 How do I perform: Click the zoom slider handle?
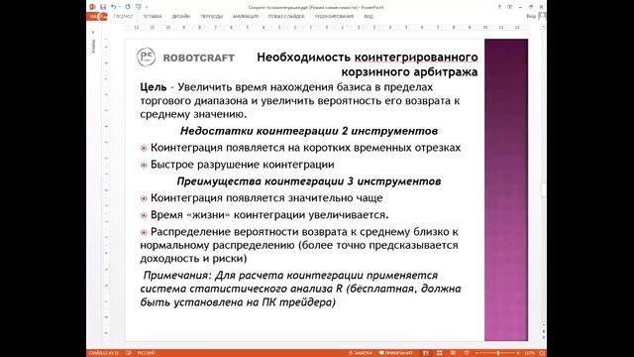498,353
